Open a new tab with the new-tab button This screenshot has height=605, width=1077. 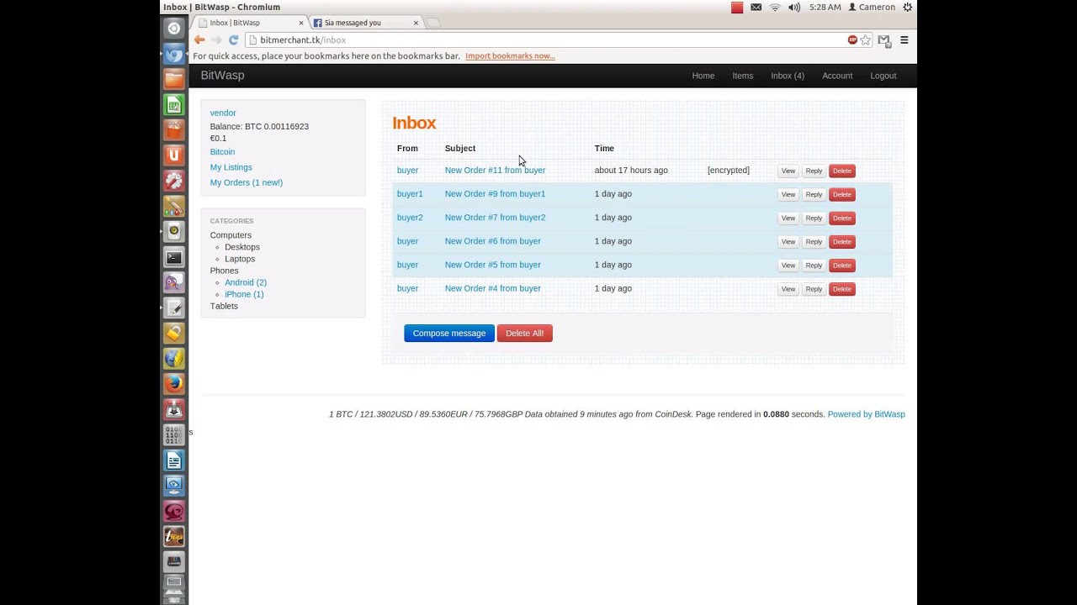432,23
